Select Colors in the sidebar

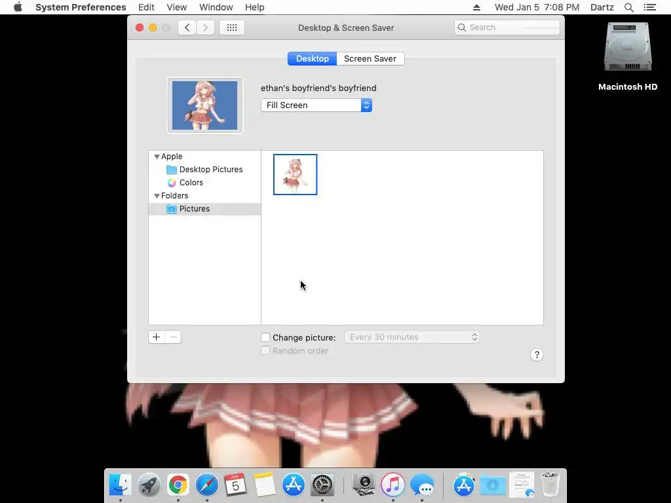[x=204, y=183]
